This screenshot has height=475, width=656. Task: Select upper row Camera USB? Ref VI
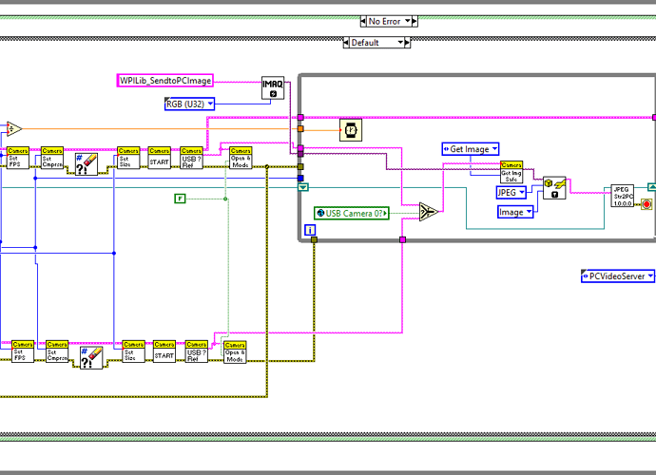point(191,158)
